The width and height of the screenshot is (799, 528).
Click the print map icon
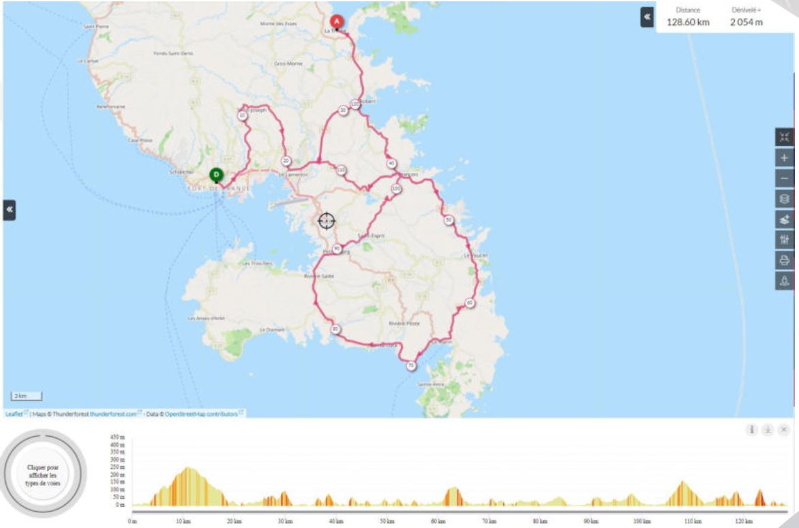784,260
